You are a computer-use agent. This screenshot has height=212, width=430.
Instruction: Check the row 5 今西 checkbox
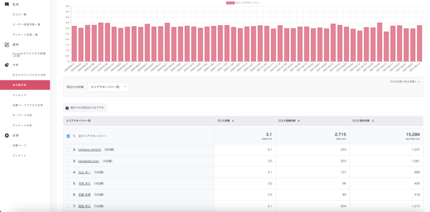coord(68,184)
